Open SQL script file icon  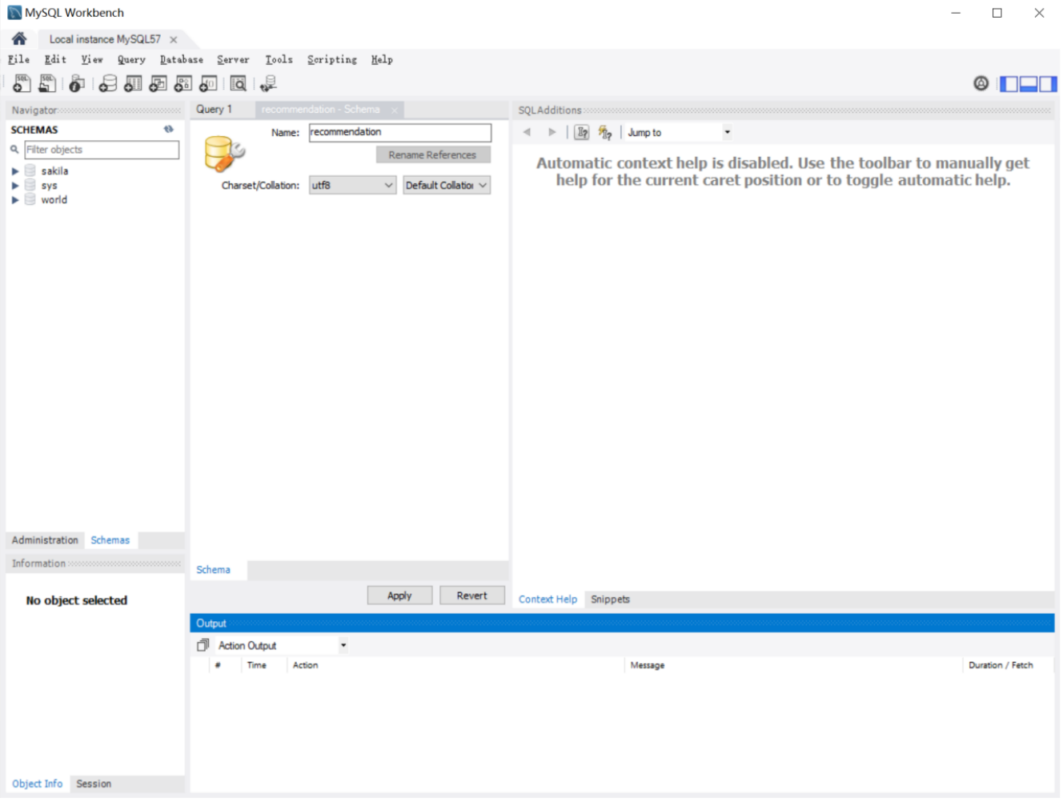[47, 83]
